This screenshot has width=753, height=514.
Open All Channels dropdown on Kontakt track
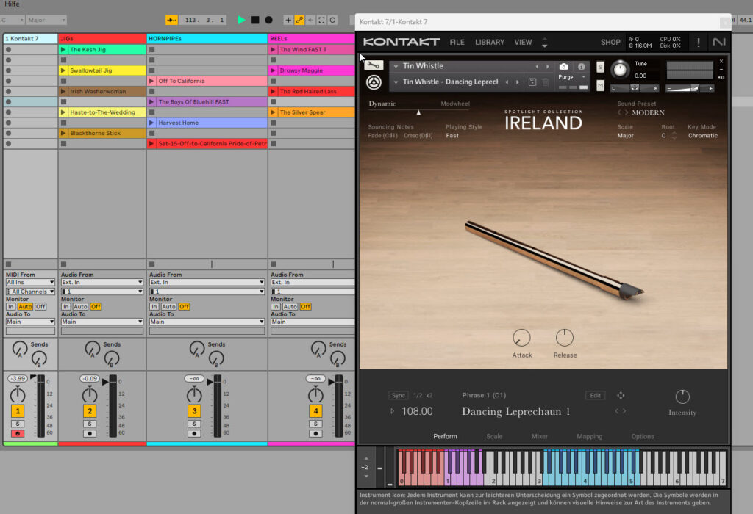click(30, 292)
